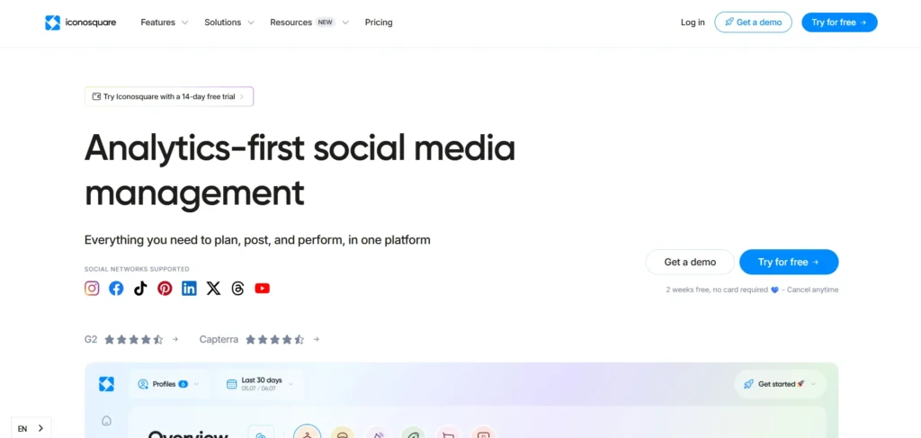
Task: Click the hero Try for free button
Action: (x=789, y=262)
